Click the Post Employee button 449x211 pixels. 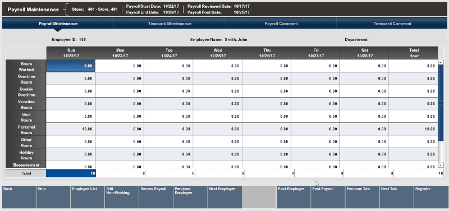pos(293,197)
